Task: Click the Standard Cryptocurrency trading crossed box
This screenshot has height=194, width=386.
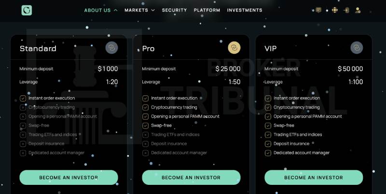Action: pyautogui.click(x=23, y=107)
